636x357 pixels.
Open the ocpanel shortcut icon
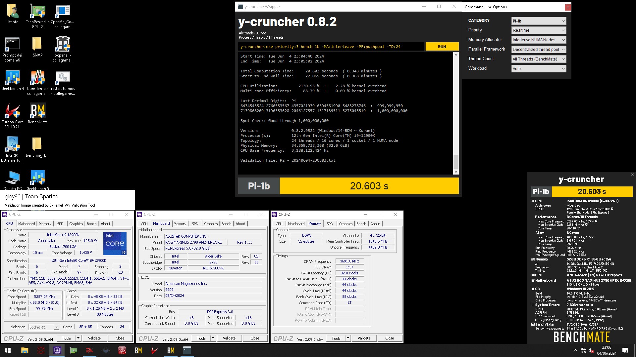[x=63, y=50]
